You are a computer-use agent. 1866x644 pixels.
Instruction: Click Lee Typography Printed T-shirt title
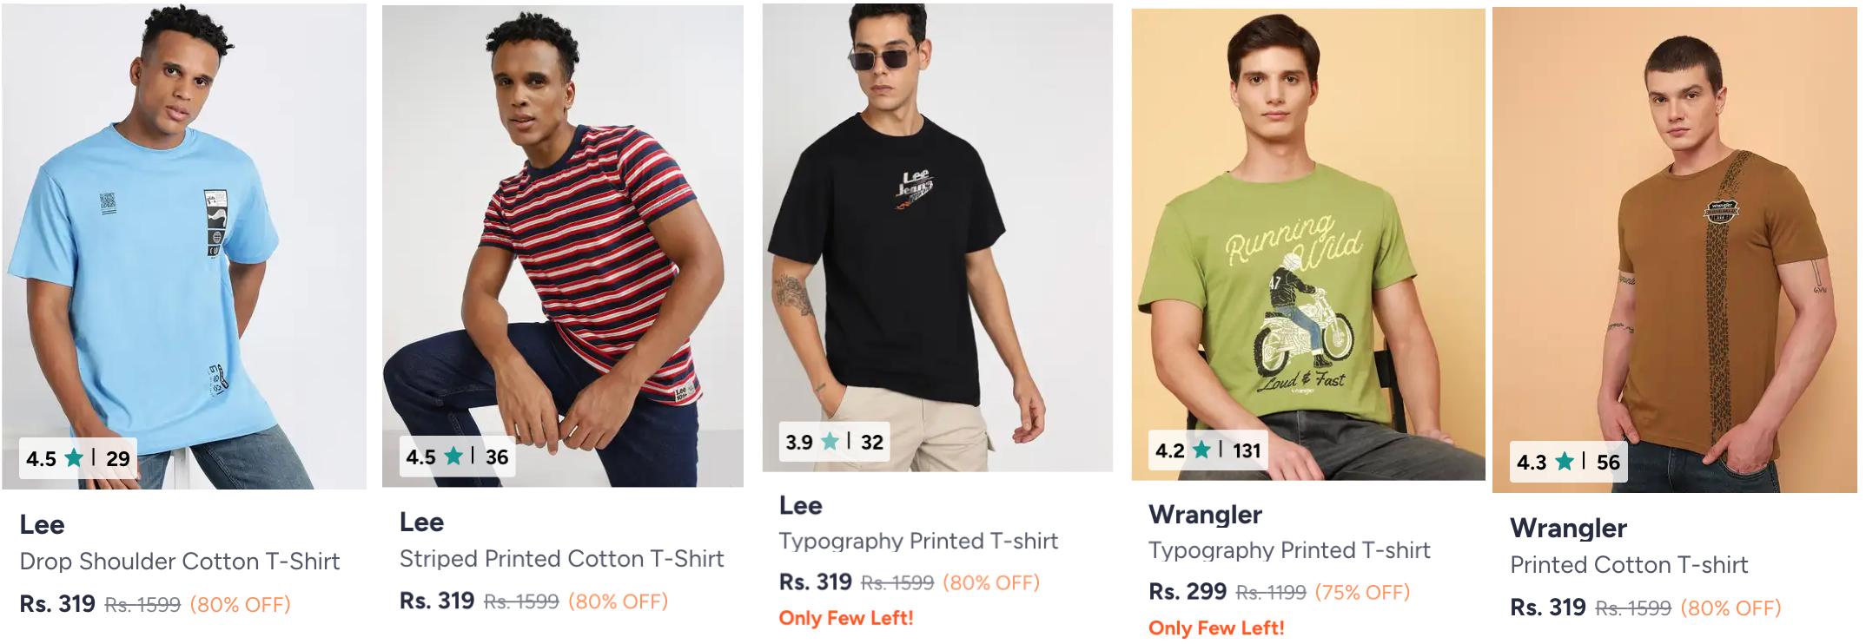tap(918, 542)
